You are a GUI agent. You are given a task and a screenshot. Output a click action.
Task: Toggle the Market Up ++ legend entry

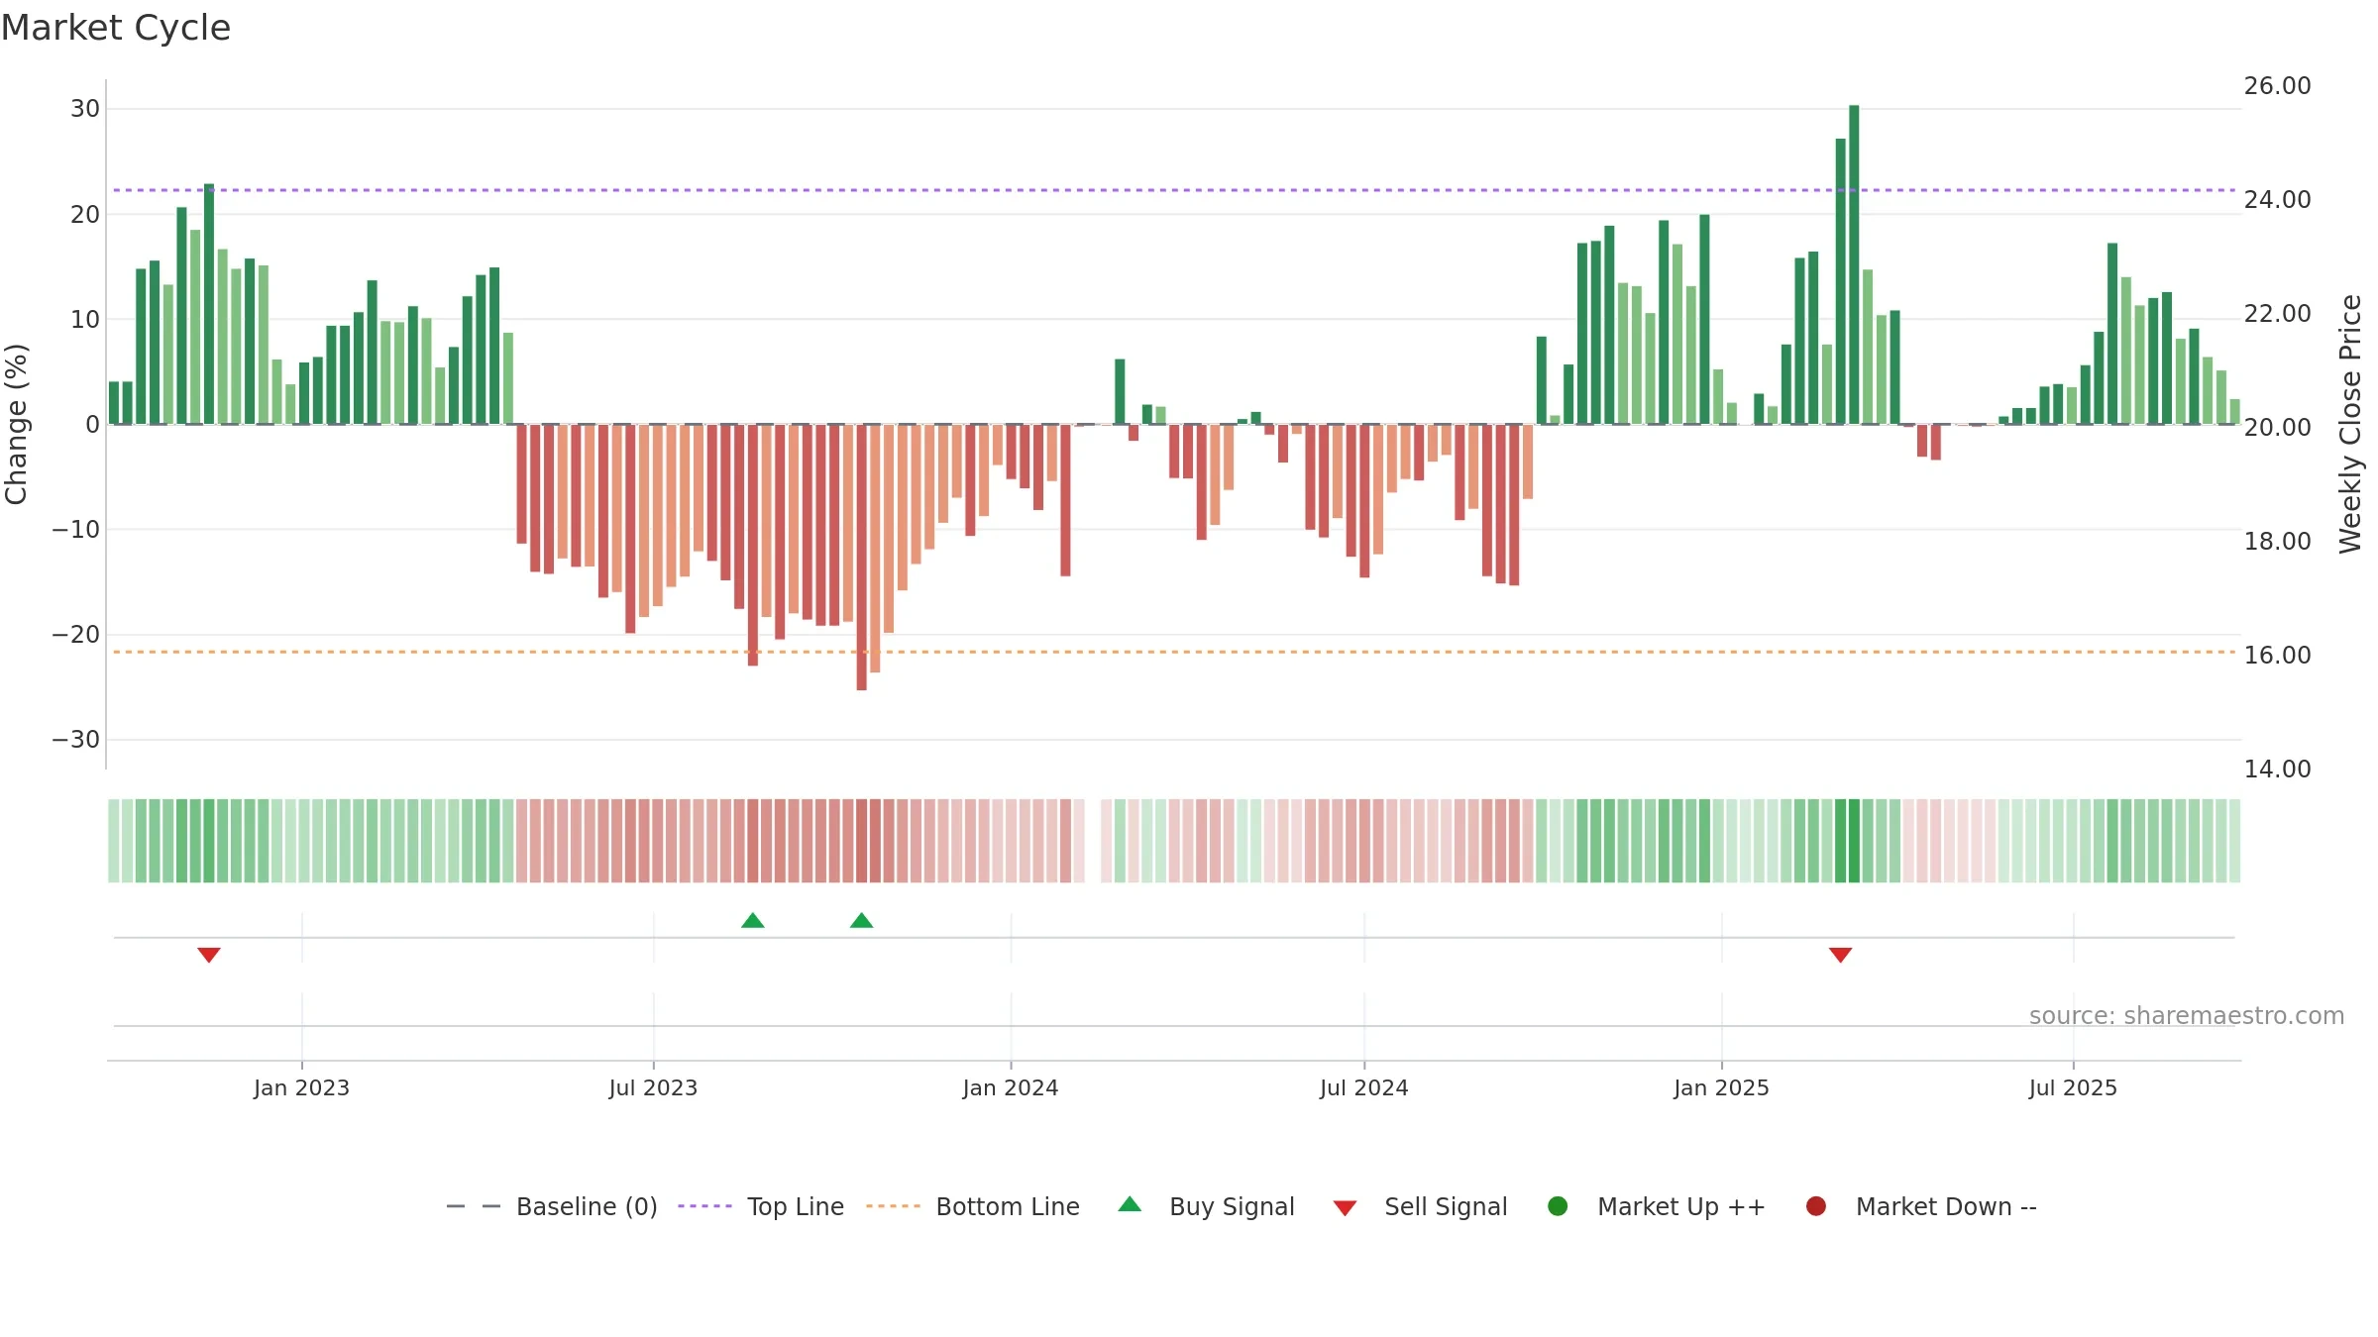[1656, 1206]
